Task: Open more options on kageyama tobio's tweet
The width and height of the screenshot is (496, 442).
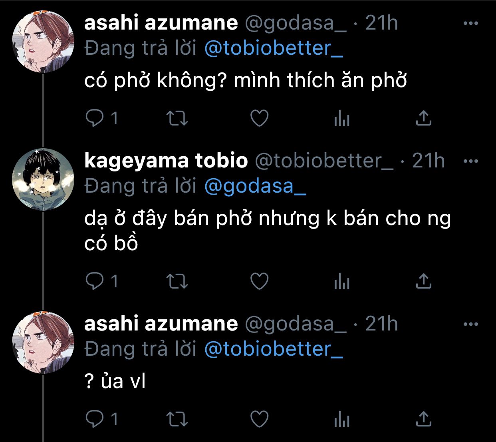Action: (471, 161)
